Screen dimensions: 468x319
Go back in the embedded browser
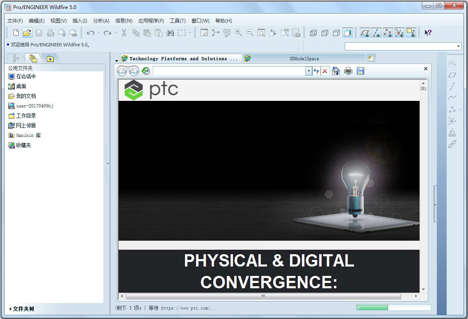(x=122, y=71)
